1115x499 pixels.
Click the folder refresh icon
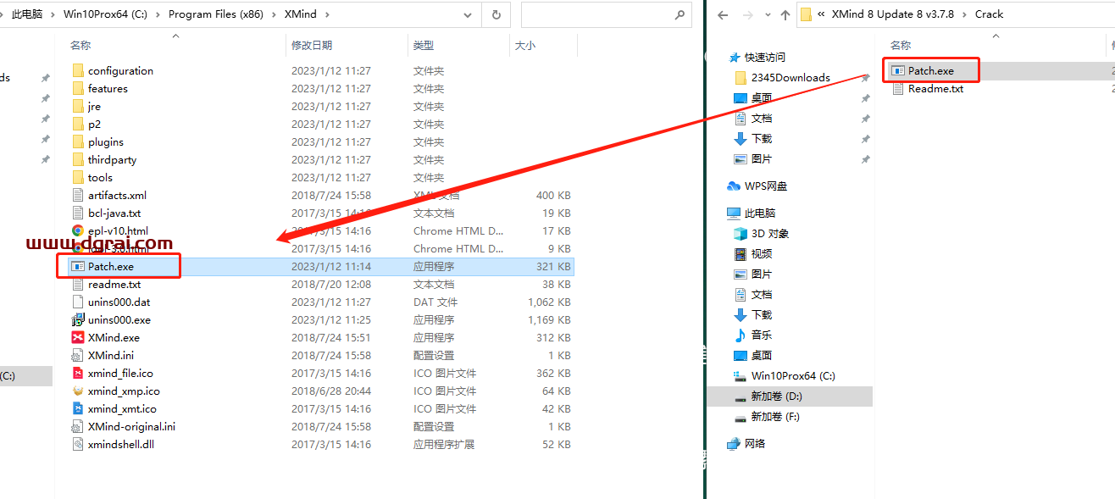coord(497,14)
